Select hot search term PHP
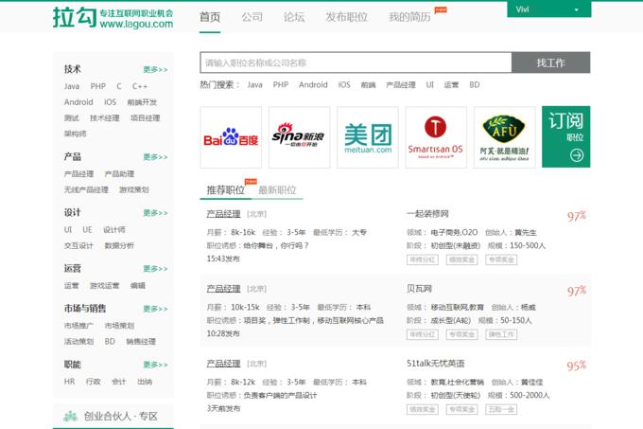 [x=281, y=85]
